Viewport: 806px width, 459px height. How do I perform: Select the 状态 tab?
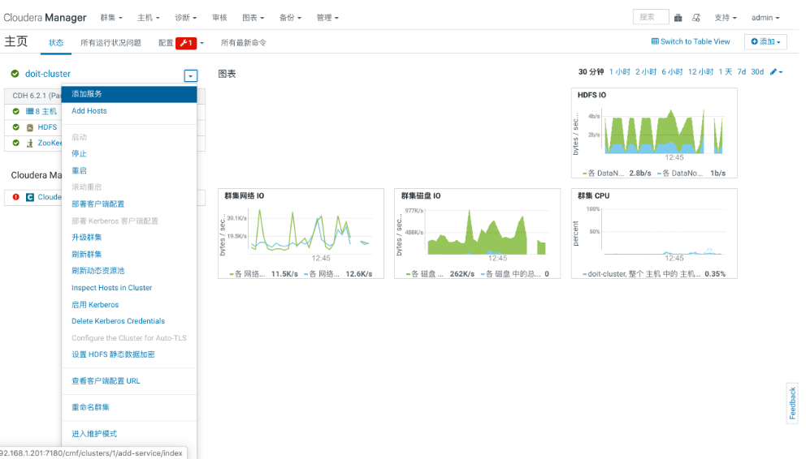(56, 42)
